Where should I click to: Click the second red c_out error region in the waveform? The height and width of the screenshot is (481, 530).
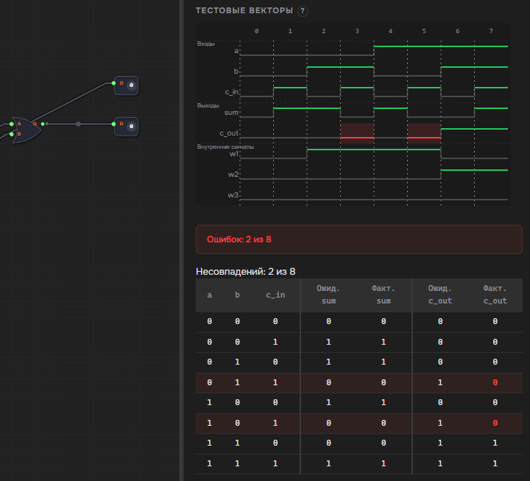coord(424,133)
